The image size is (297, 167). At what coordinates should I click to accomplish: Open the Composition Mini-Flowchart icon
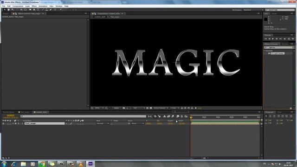click(150, 116)
